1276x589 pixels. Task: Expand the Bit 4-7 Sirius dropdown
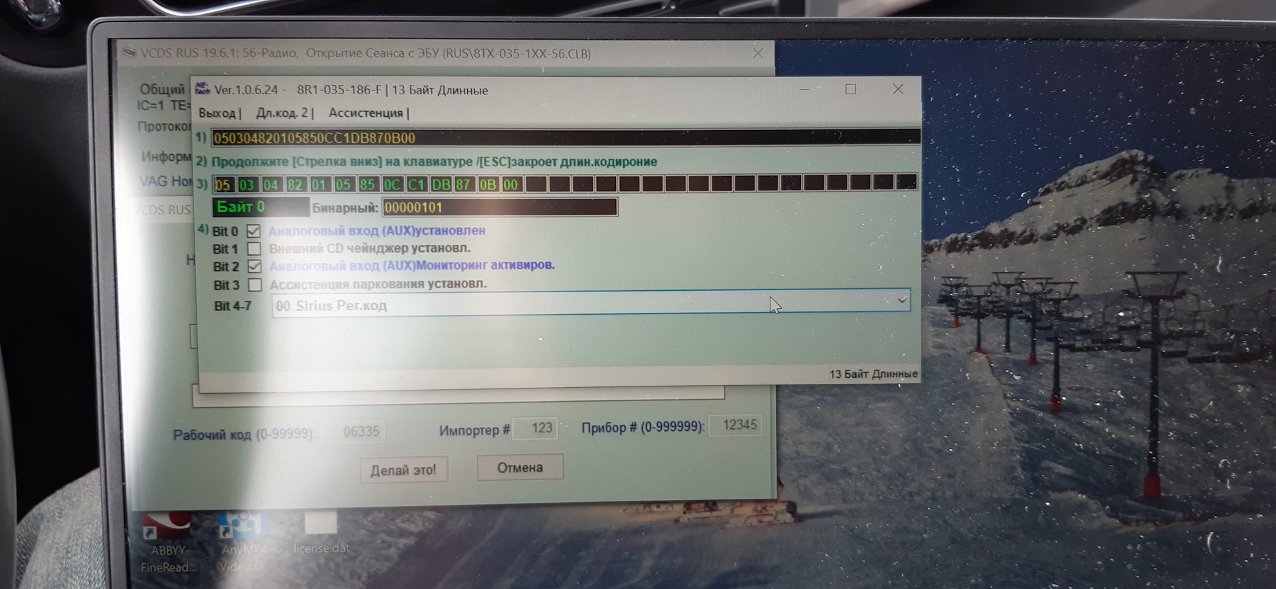coord(901,301)
